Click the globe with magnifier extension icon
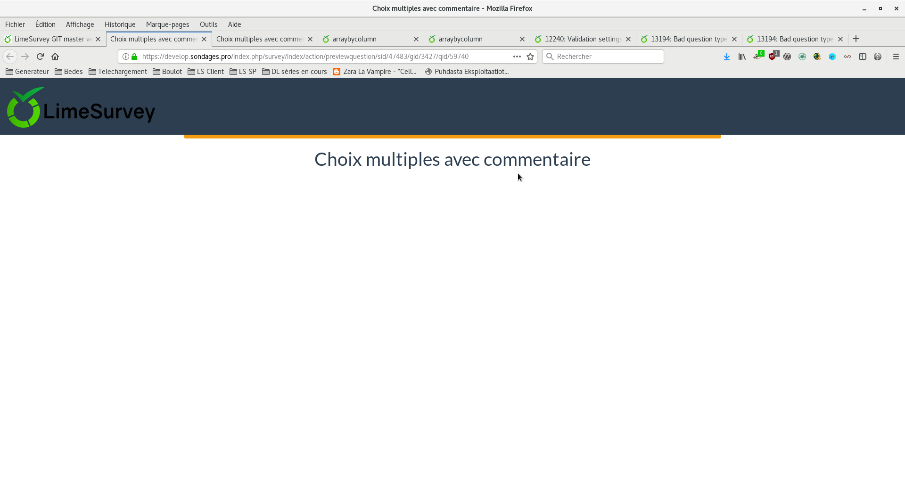 [817, 57]
